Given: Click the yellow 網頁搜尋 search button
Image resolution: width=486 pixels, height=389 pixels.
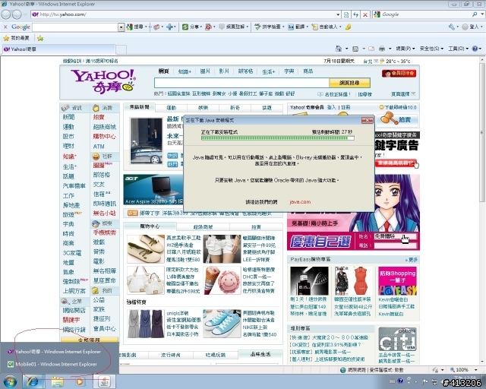Looking at the screenshot, I should [349, 83].
